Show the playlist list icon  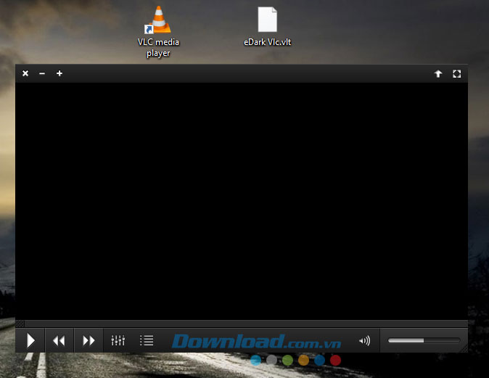[147, 340]
